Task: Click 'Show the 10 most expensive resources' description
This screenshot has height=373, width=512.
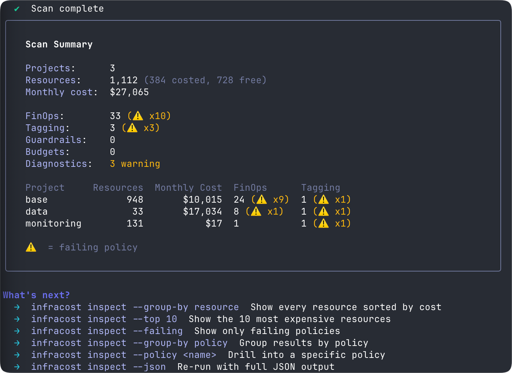Action: [290, 319]
